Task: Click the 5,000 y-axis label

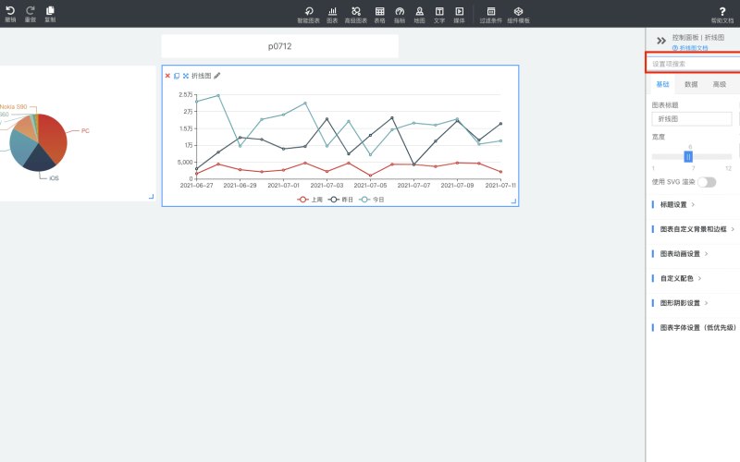Action: point(185,163)
